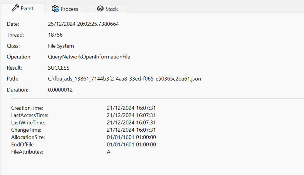Click the ChangeTime timestamp value
The height and width of the screenshot is (175, 304).
point(131,130)
